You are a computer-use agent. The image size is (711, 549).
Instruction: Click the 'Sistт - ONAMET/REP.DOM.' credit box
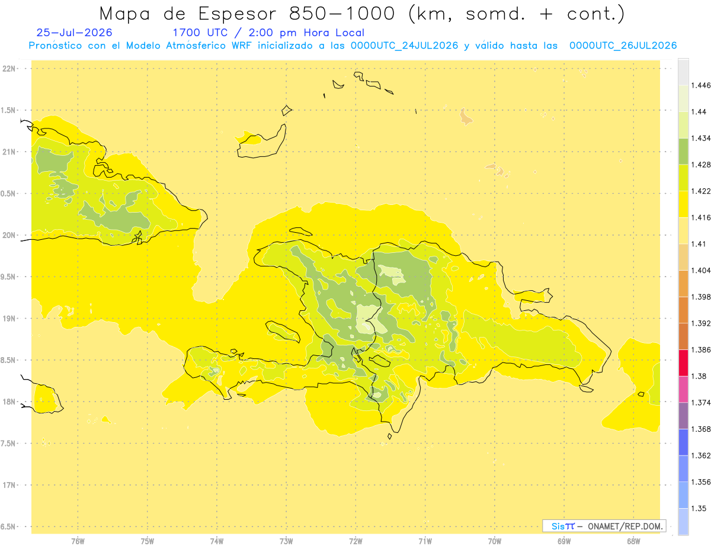[x=604, y=526]
